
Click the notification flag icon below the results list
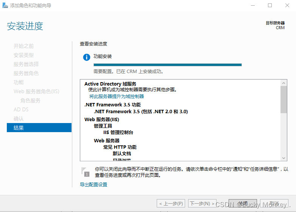click(x=85, y=172)
